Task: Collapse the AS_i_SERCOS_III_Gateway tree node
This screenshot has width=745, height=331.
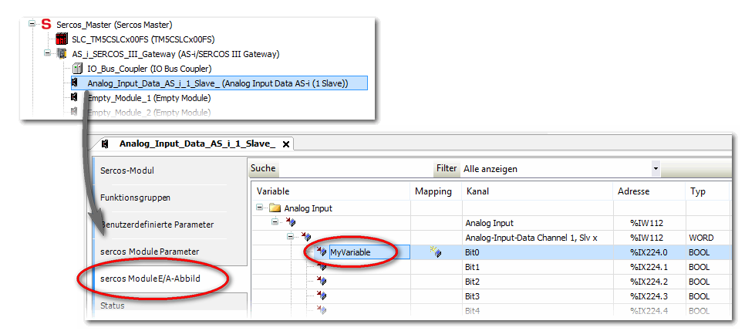Action: [x=48, y=53]
